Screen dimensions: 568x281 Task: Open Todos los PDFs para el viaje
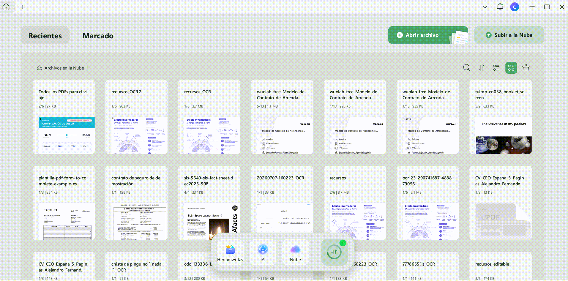click(x=64, y=117)
